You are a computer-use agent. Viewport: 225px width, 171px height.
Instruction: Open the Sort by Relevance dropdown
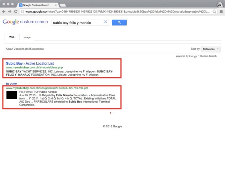pyautogui.click(x=211, y=49)
